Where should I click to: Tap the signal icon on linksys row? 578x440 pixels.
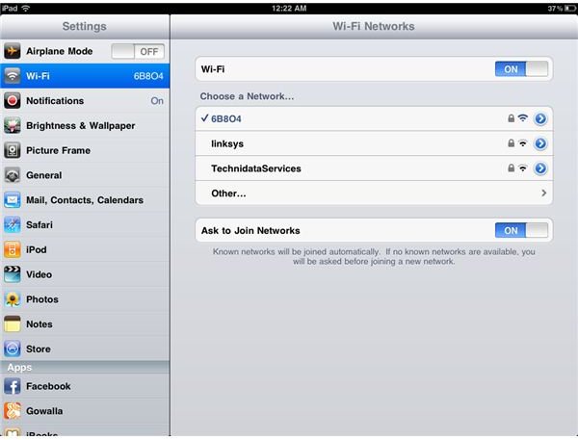523,143
